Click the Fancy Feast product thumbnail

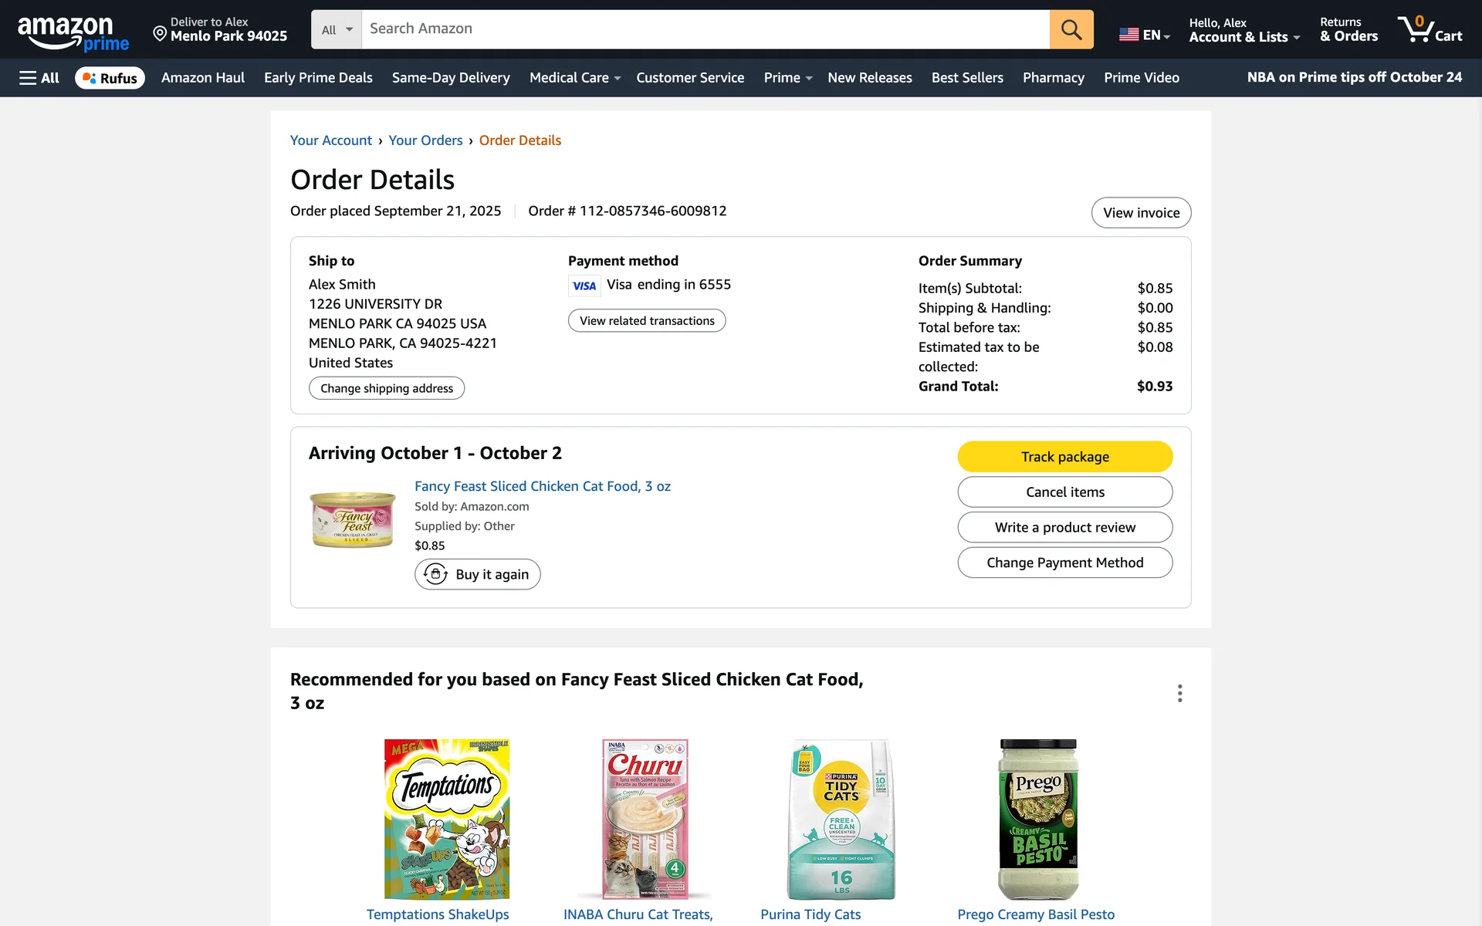point(353,519)
